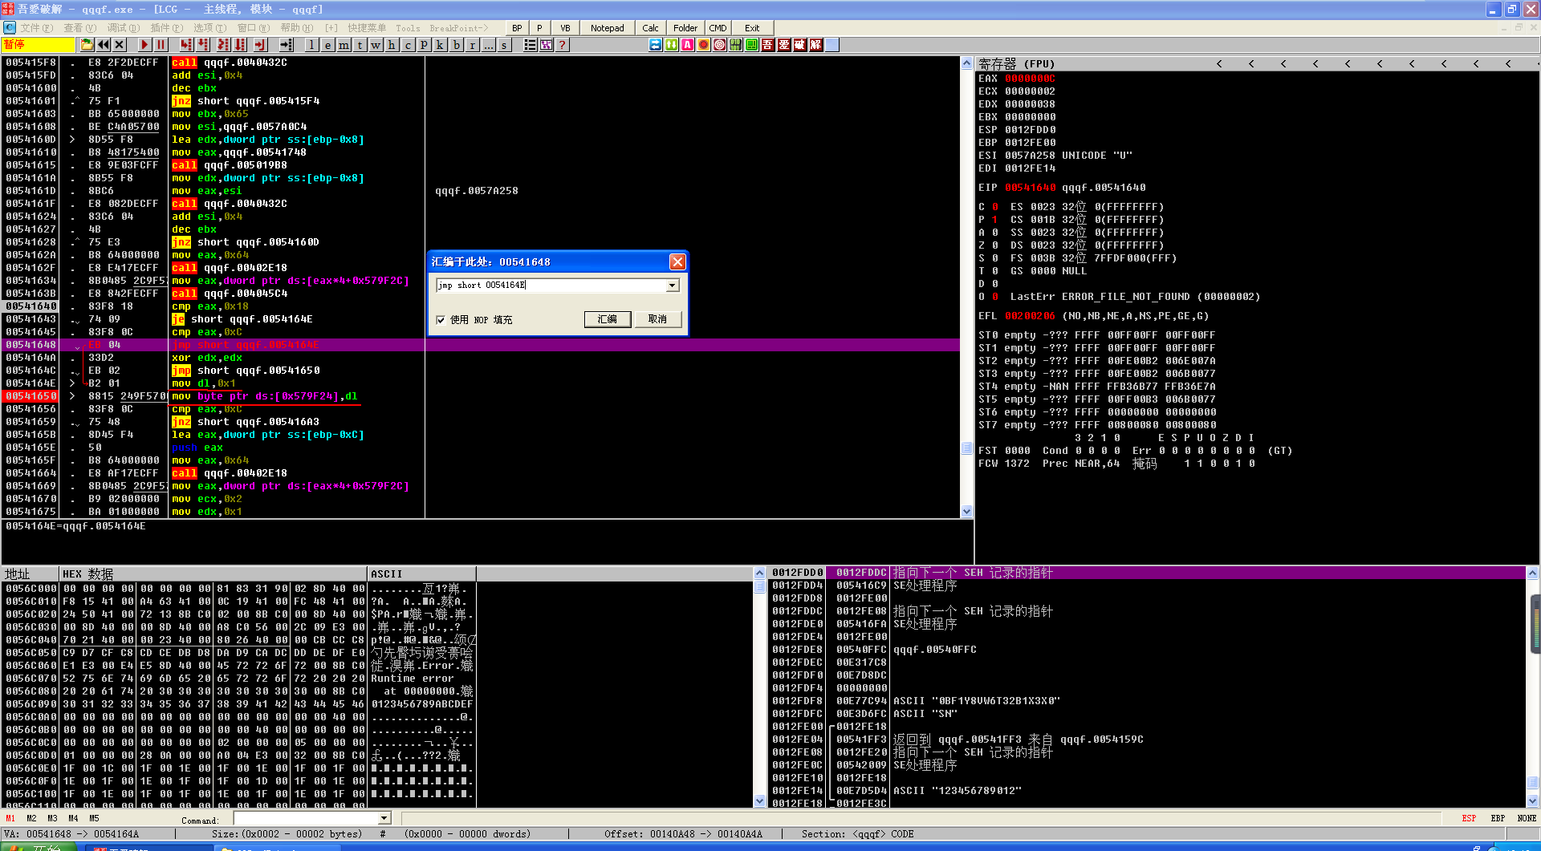1541x851 pixels.
Task: Go to address in disassembler icon
Action: [x=286, y=45]
